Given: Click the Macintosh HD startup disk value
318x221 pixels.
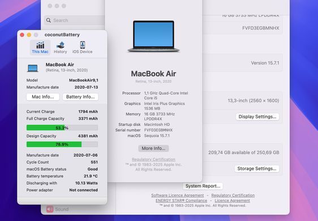Looking at the screenshot, I should tap(157, 124).
